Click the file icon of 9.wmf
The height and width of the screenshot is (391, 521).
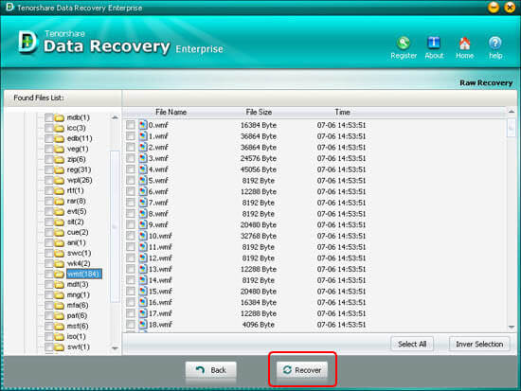pyautogui.click(x=143, y=224)
